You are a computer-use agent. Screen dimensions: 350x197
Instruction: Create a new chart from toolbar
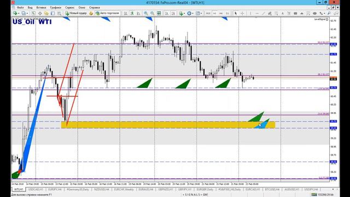(x=15, y=13)
